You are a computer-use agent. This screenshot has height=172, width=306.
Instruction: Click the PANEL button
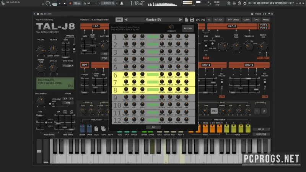coord(265,20)
